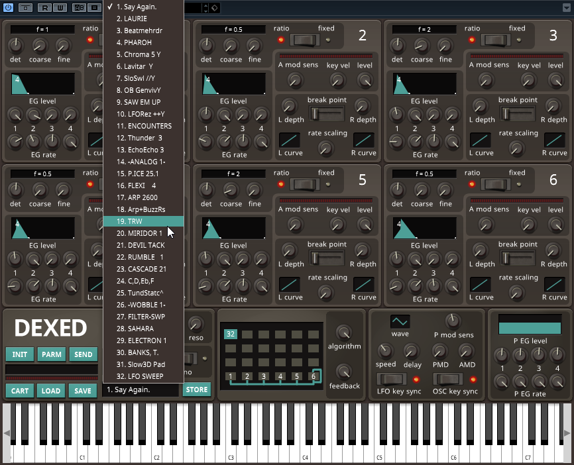Toggle the OSC key sync switch
The width and height of the screenshot is (574, 465).
(448, 380)
